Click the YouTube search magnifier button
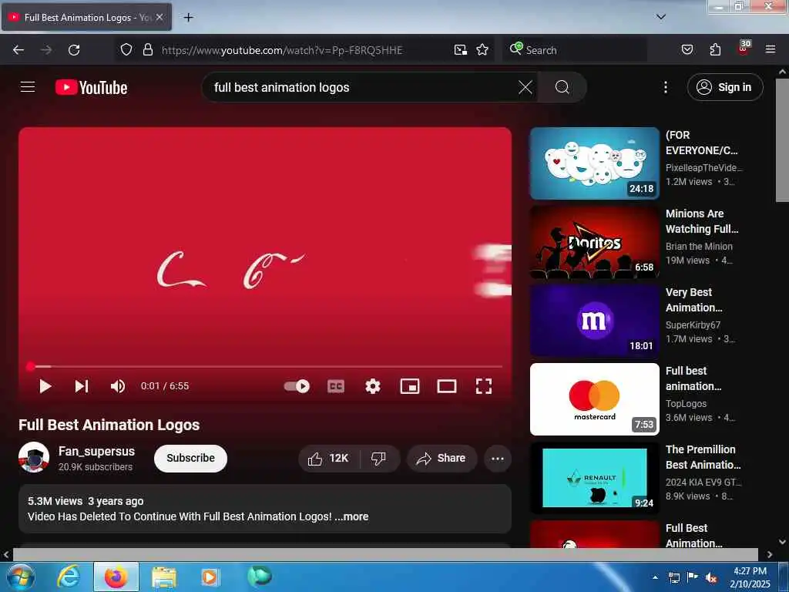This screenshot has height=592, width=789. pos(562,87)
